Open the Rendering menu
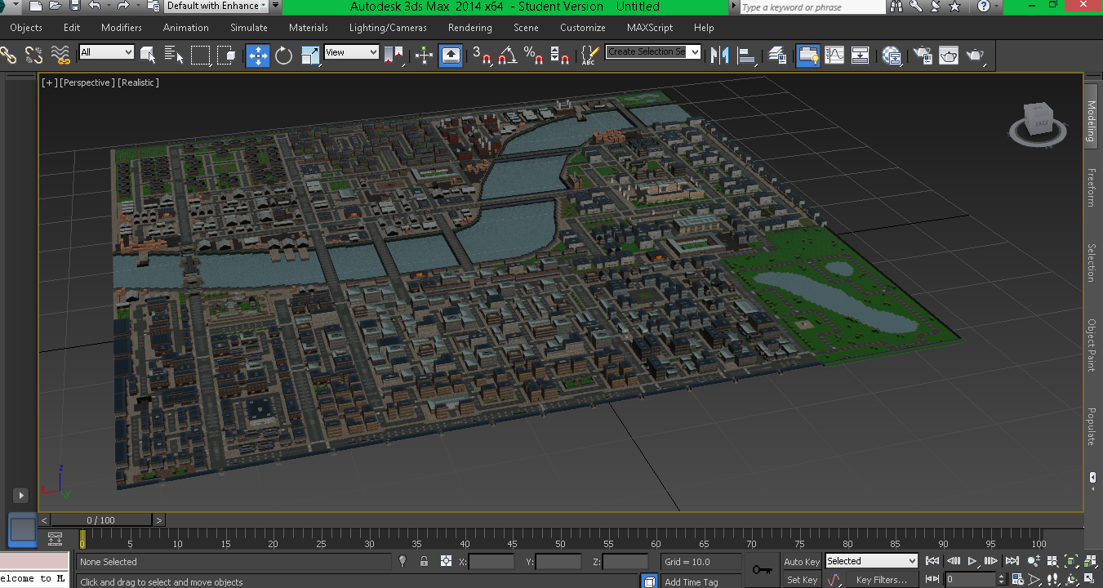Viewport: 1103px width, 588px height. point(470,27)
